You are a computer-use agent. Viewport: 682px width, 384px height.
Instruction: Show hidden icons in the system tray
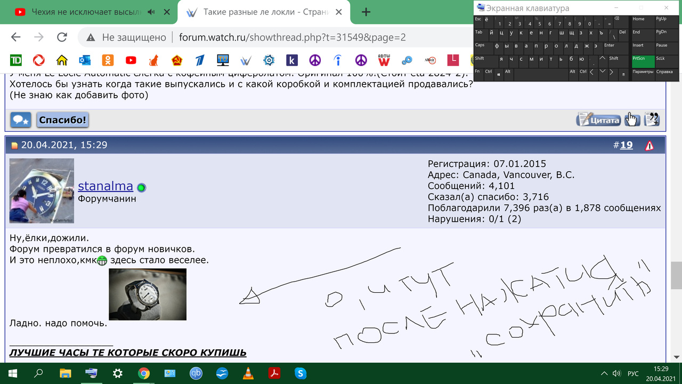pyautogui.click(x=604, y=373)
